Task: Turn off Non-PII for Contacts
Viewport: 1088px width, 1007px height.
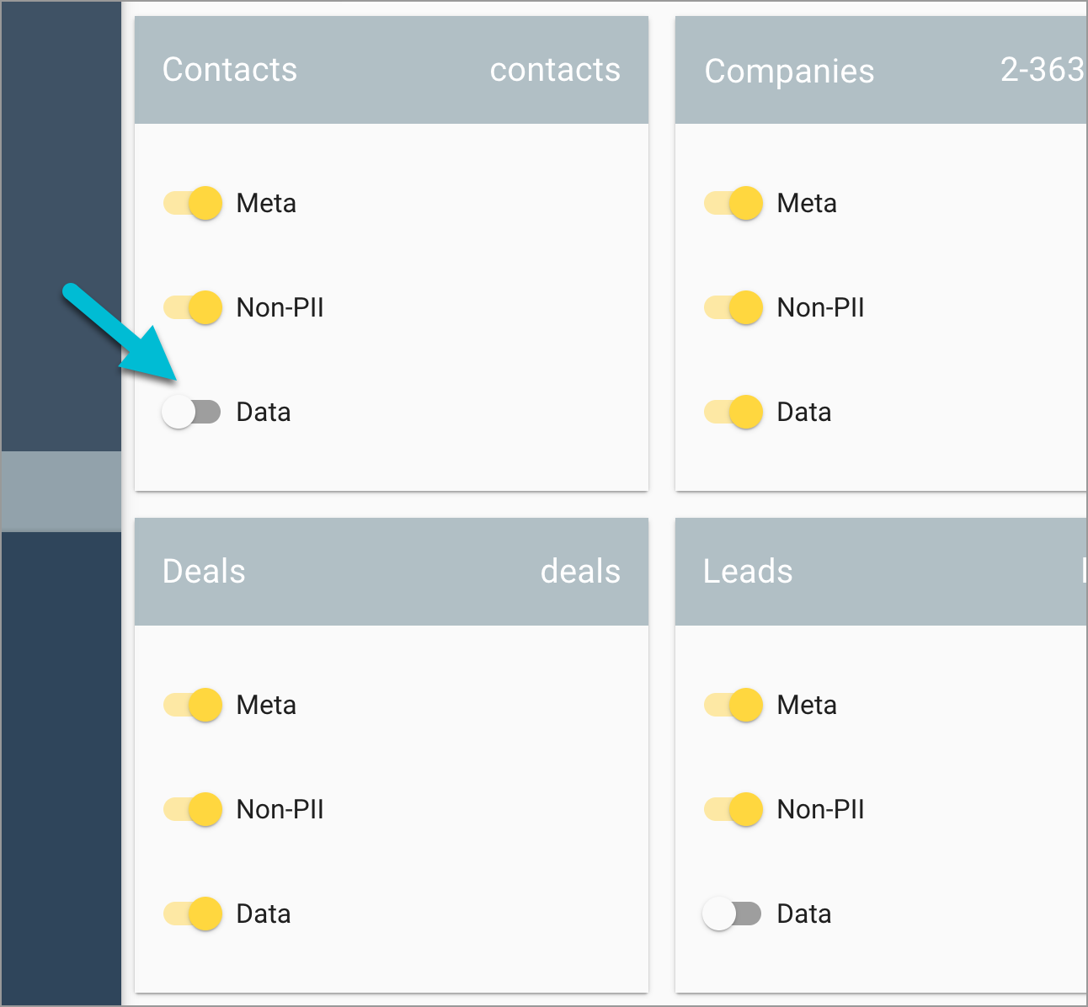Action: (193, 307)
